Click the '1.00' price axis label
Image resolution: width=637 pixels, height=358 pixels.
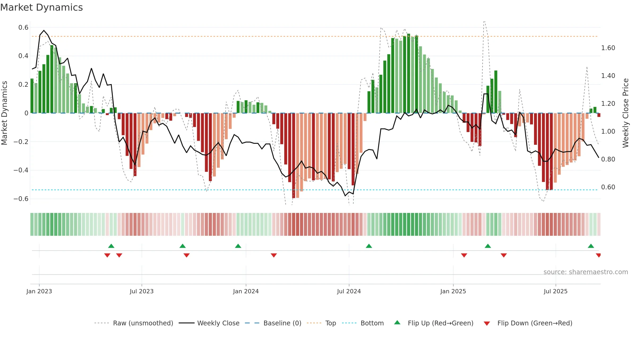(608, 131)
